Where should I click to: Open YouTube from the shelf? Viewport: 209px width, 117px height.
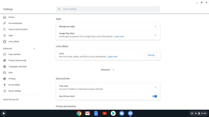pos(105,113)
